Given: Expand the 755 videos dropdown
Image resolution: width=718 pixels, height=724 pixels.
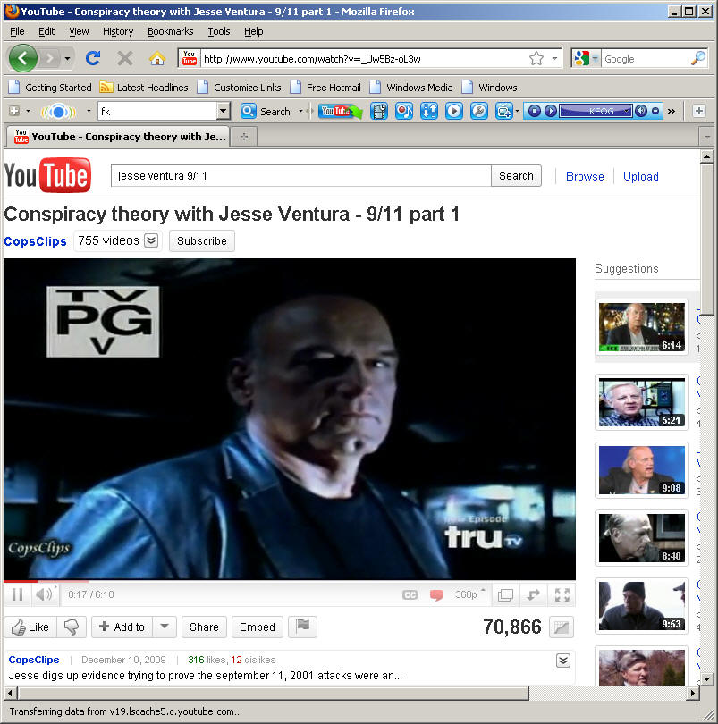Looking at the screenshot, I should 151,240.
